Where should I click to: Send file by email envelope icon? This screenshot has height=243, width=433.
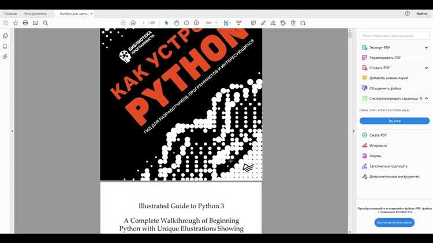[35, 23]
